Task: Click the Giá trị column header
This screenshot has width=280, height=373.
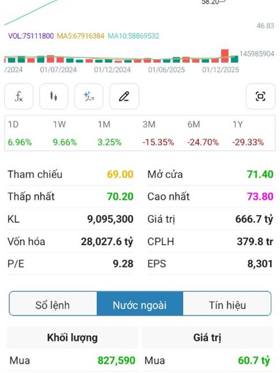Action: click(207, 338)
